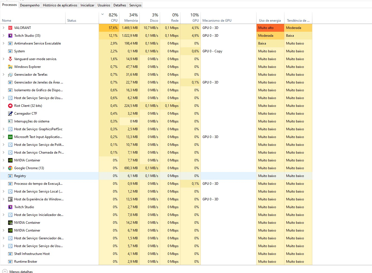This screenshot has height=273, width=372.
Task: Sort by the Disco column header
Action: point(150,18)
